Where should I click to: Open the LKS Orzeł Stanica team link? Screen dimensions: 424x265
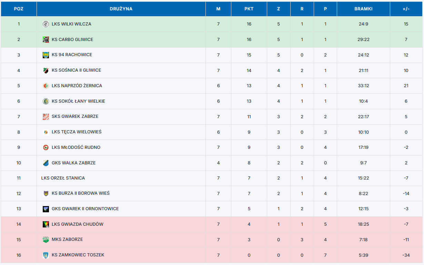click(x=63, y=178)
